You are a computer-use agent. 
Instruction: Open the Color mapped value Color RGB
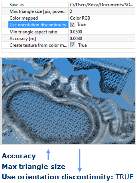click(x=101, y=18)
